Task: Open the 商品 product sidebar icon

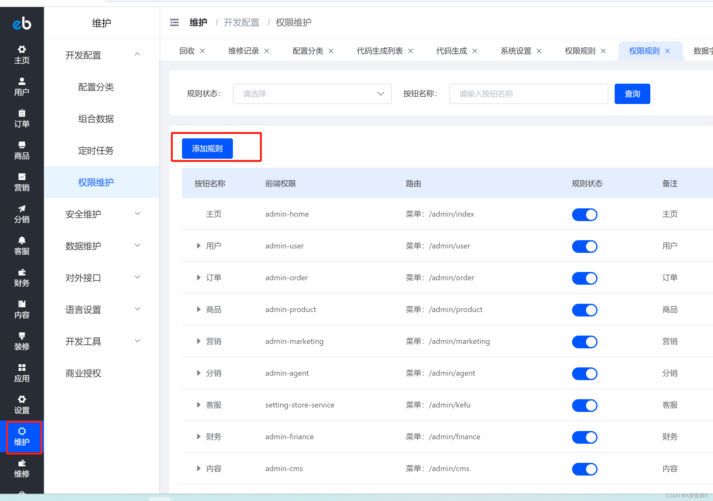Action: coord(22,150)
